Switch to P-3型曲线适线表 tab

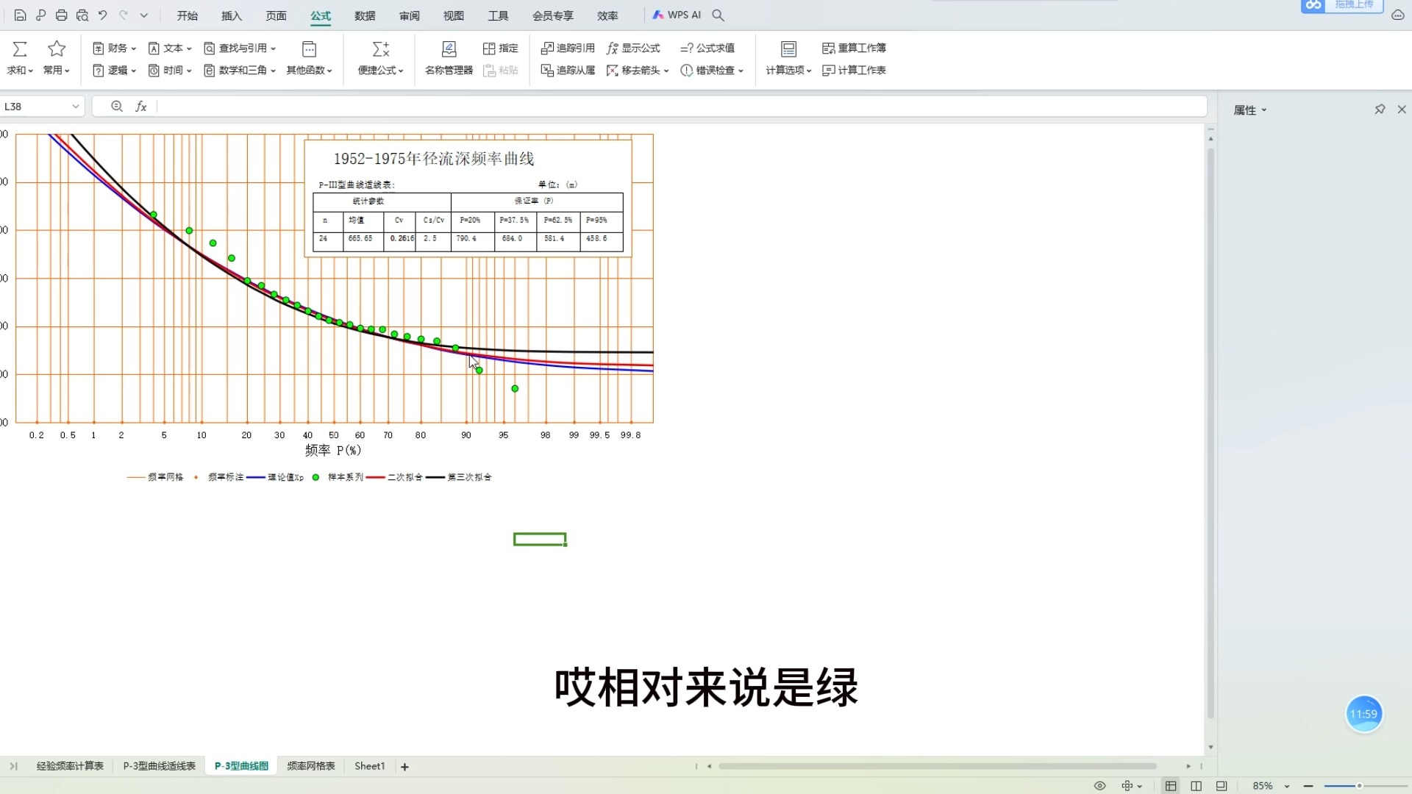pos(159,766)
